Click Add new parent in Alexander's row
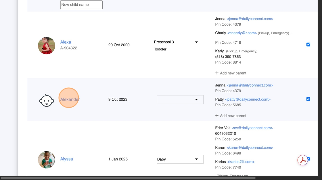This screenshot has width=322, height=180. click(x=231, y=116)
